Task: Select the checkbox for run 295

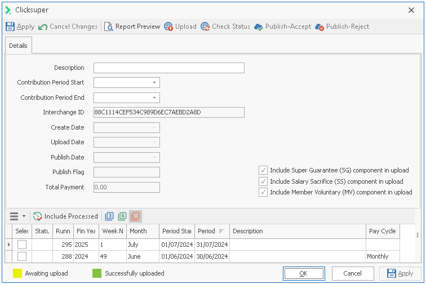Action: click(22, 245)
